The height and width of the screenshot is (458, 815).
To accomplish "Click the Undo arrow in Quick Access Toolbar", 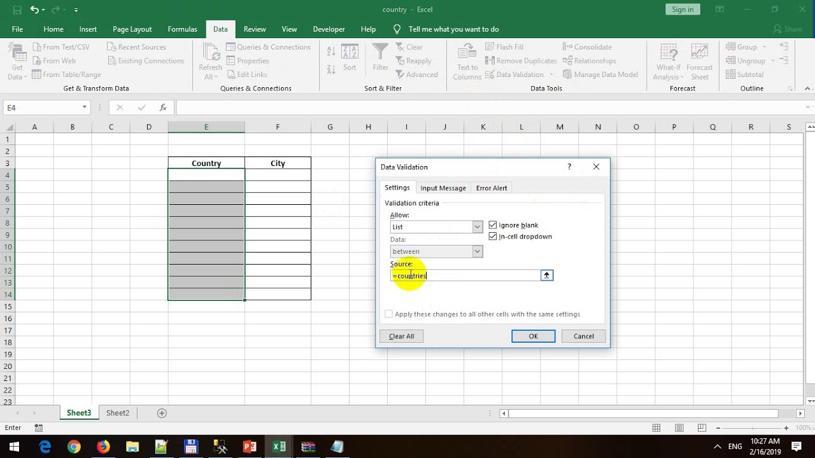I will [x=34, y=10].
